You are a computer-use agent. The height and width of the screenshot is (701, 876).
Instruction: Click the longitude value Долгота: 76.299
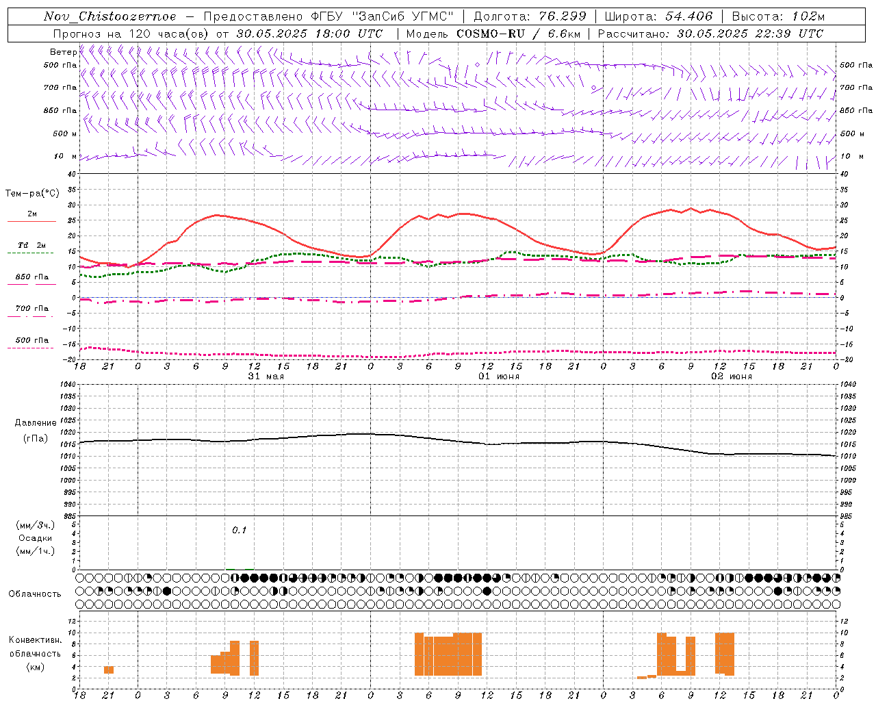click(x=530, y=16)
